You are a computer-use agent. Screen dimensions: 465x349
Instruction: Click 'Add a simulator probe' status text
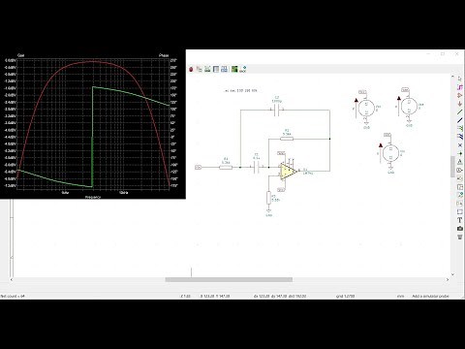pyautogui.click(x=430, y=296)
